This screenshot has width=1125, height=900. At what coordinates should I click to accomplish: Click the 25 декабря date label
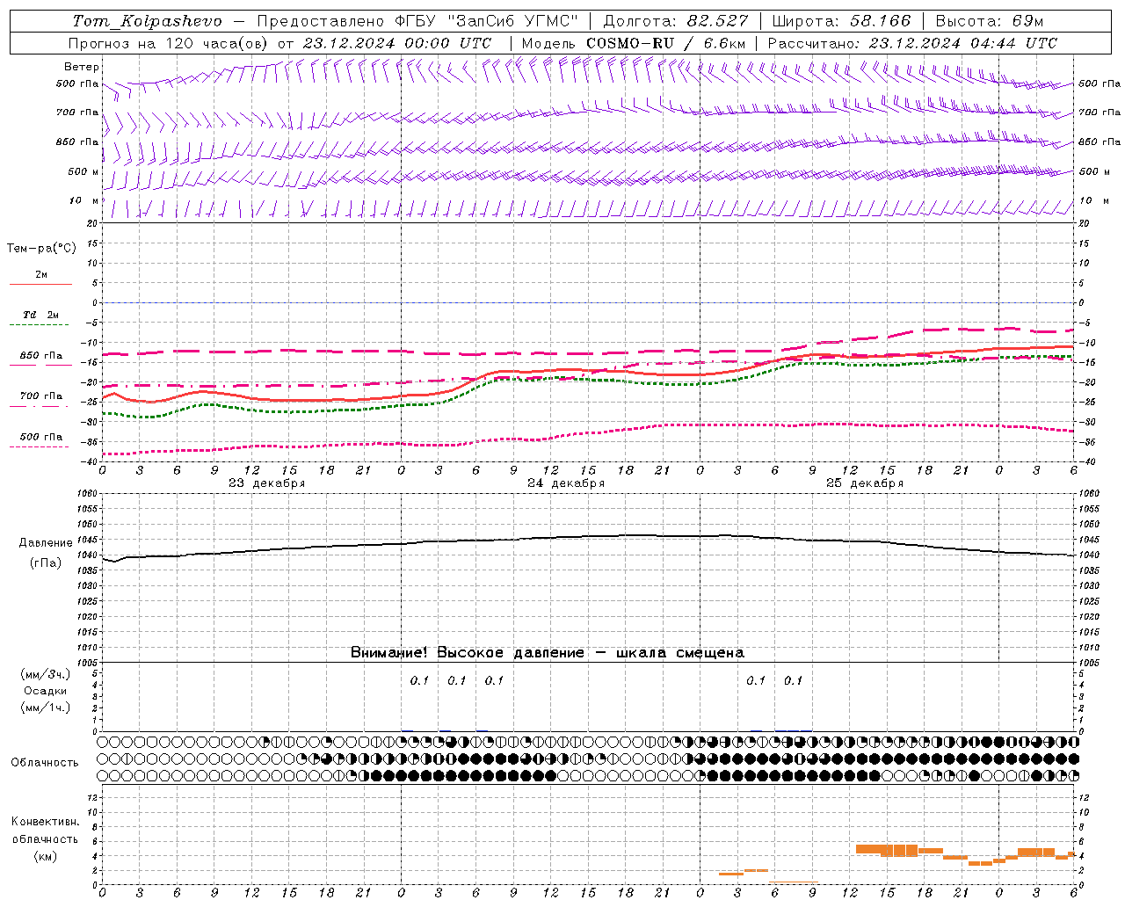(864, 483)
